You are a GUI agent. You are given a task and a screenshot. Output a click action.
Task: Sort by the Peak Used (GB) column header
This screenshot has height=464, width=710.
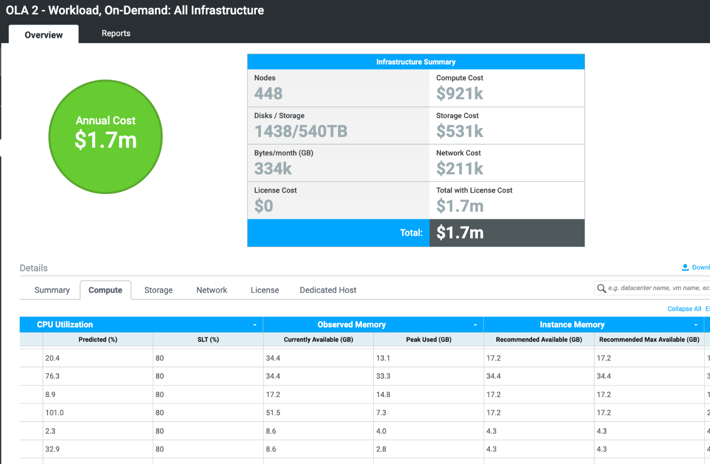pos(428,339)
